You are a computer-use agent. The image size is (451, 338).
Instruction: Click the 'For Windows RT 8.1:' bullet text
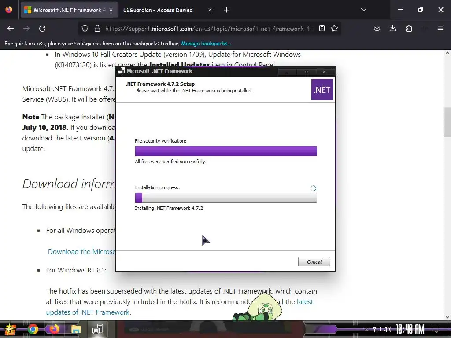[x=76, y=270]
